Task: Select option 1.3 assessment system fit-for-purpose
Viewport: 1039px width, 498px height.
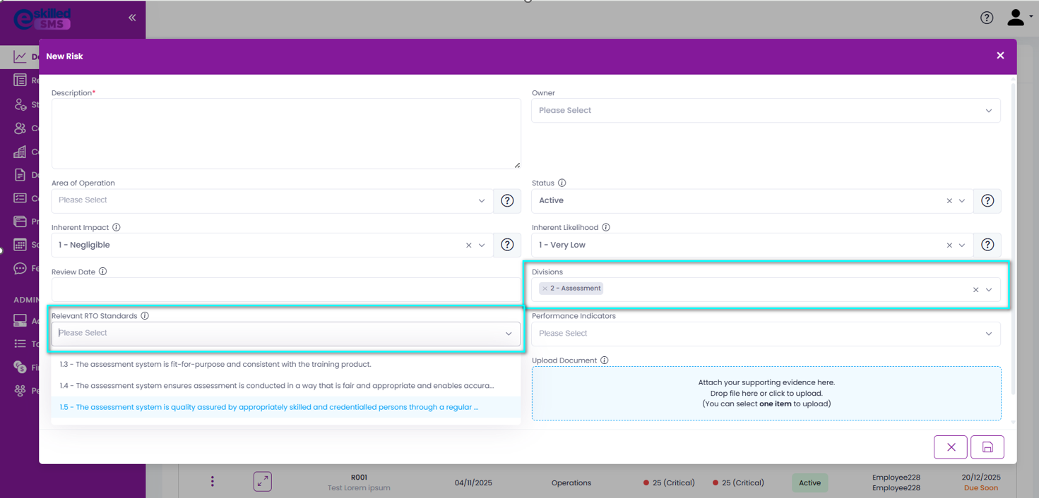Action: coord(215,365)
